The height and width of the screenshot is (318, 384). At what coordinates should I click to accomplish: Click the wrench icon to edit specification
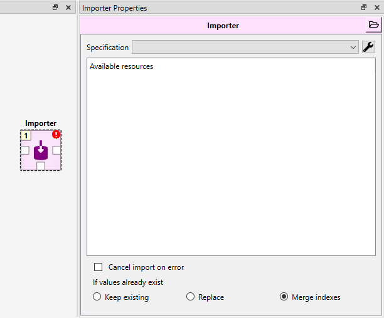[x=368, y=47]
